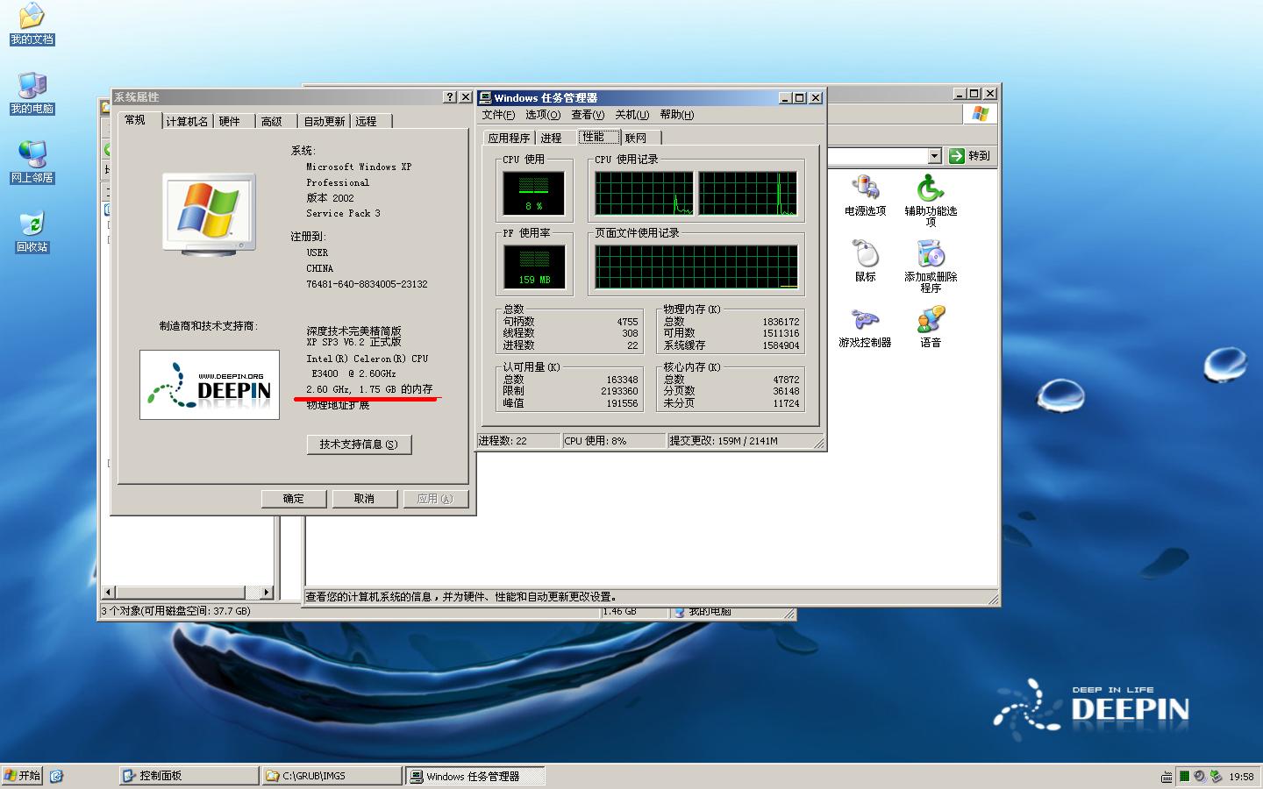Click the CPU 使用 meter showing 8 %
The width and height of the screenshot is (1263, 789).
[534, 194]
